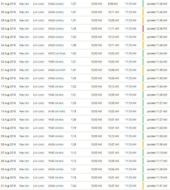Click the red delay indicator for 28 Aug
170x190 pixels.
pyautogui.click(x=143, y=29)
